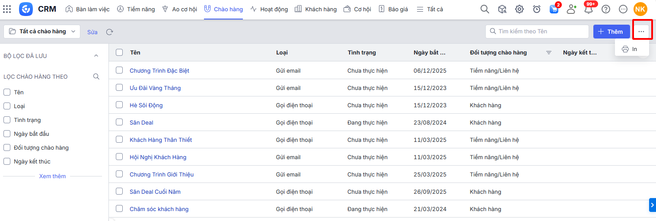Click the search magnifier in top bar
Viewport: 656px width, 221px height.
click(x=485, y=9)
